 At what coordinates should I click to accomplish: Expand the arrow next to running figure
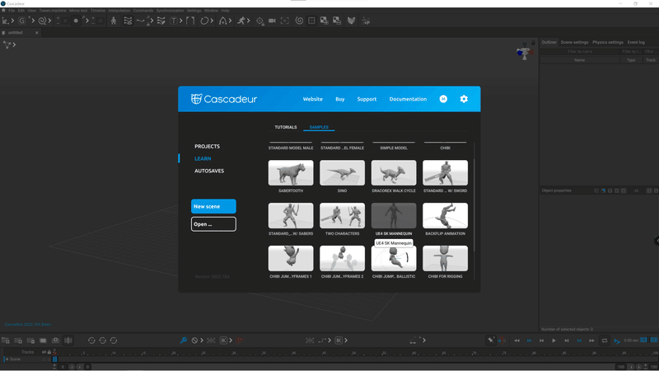click(249, 21)
